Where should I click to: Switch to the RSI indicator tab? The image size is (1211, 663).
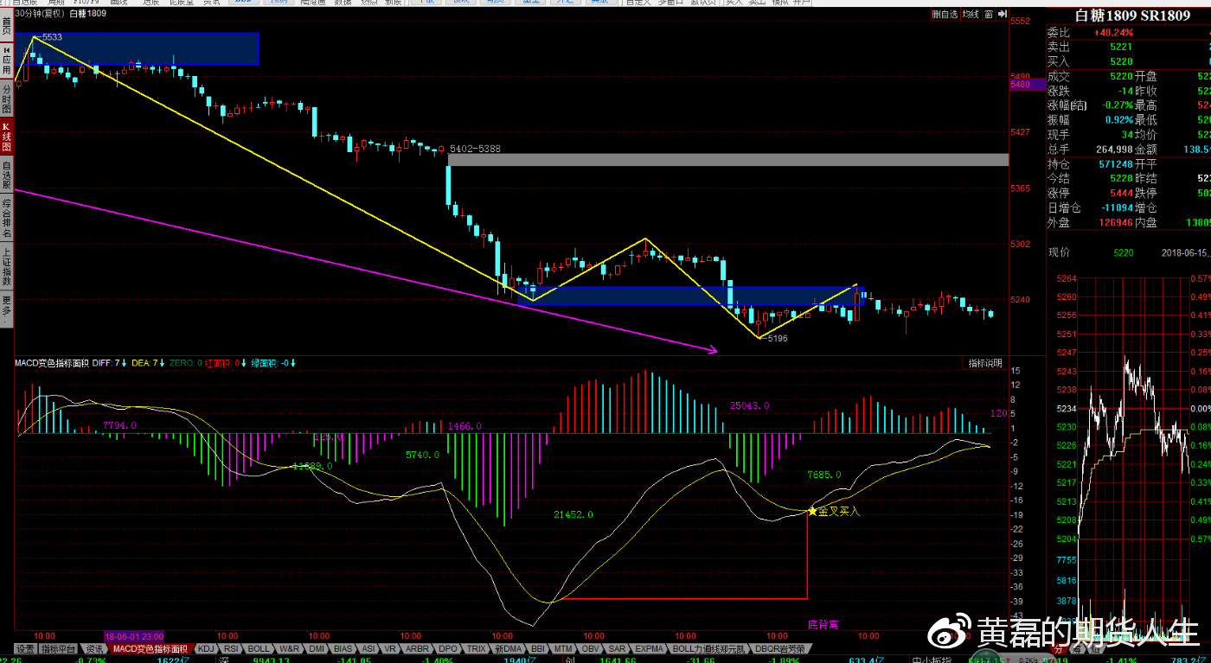[230, 648]
